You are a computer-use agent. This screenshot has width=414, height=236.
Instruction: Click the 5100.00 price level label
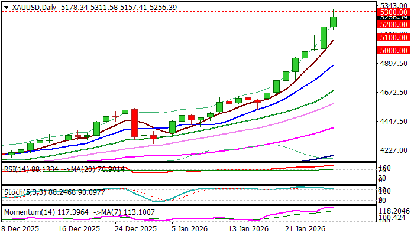(x=393, y=37)
